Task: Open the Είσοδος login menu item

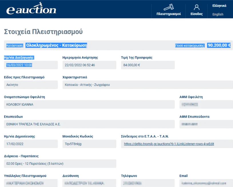Action: point(196,14)
